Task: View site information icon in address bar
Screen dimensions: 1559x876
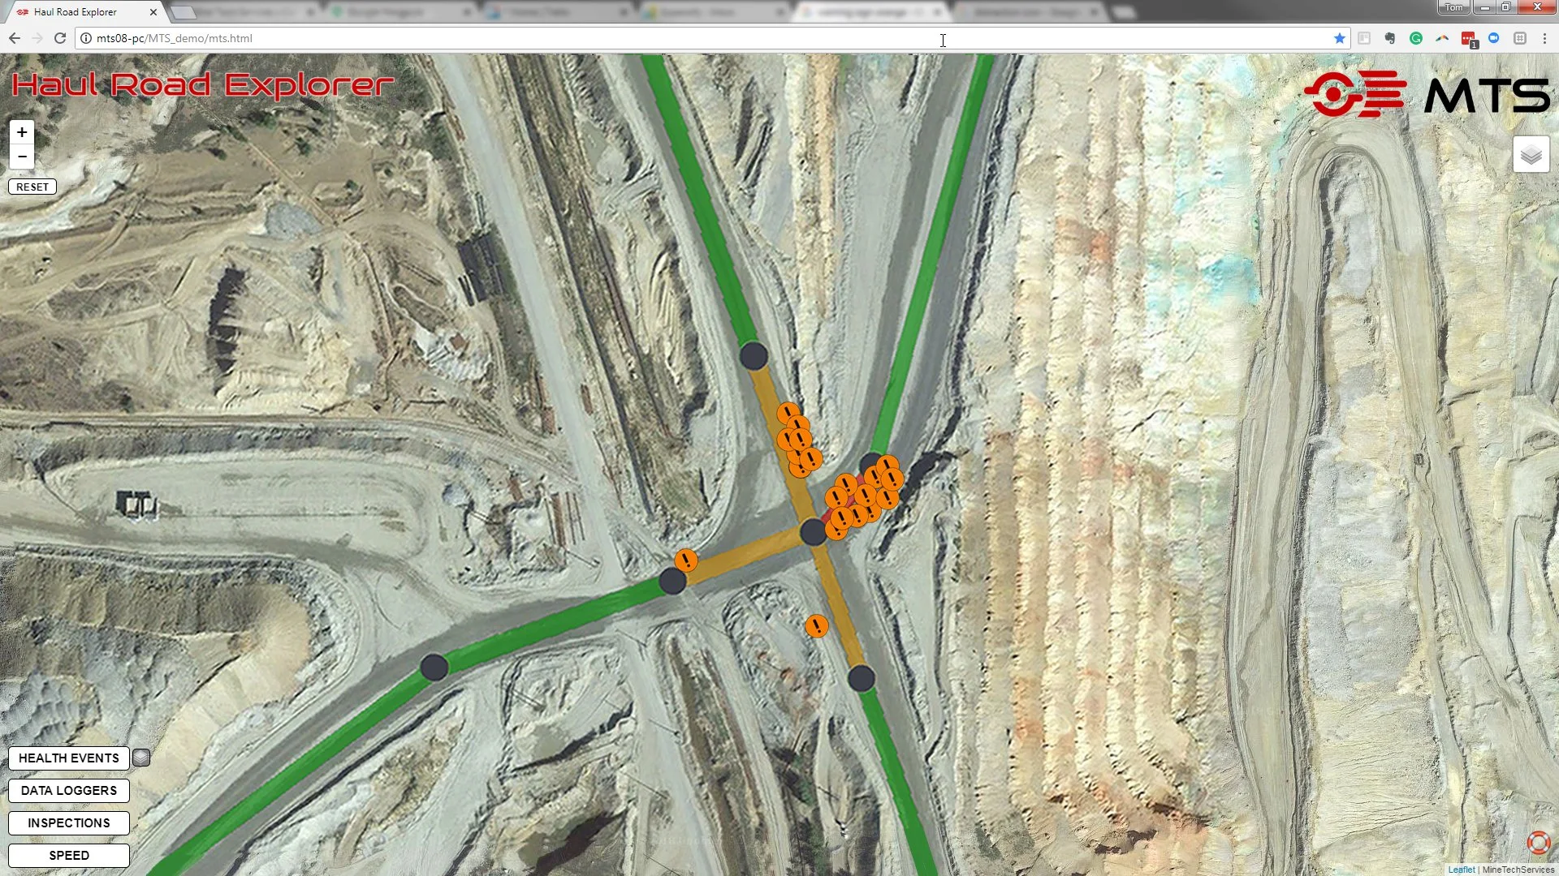Action: (86, 38)
